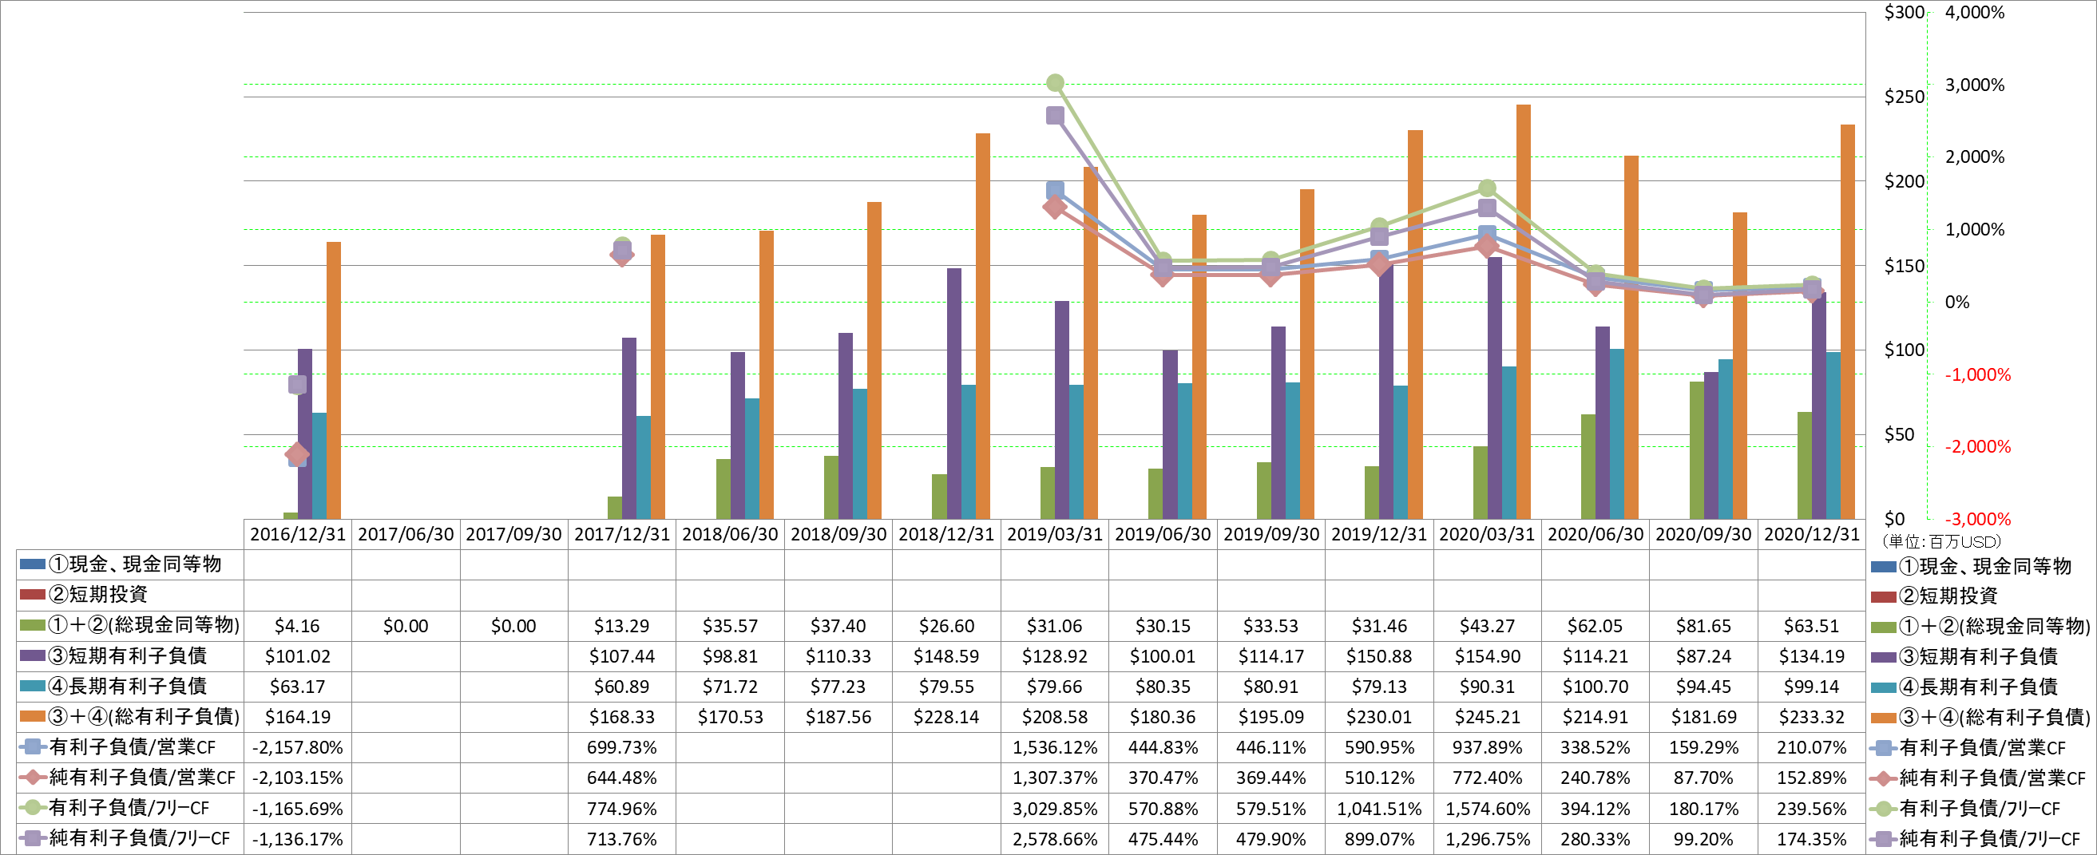Click the $101.02 short-term debt cell
The height and width of the screenshot is (855, 2097).
(x=297, y=655)
